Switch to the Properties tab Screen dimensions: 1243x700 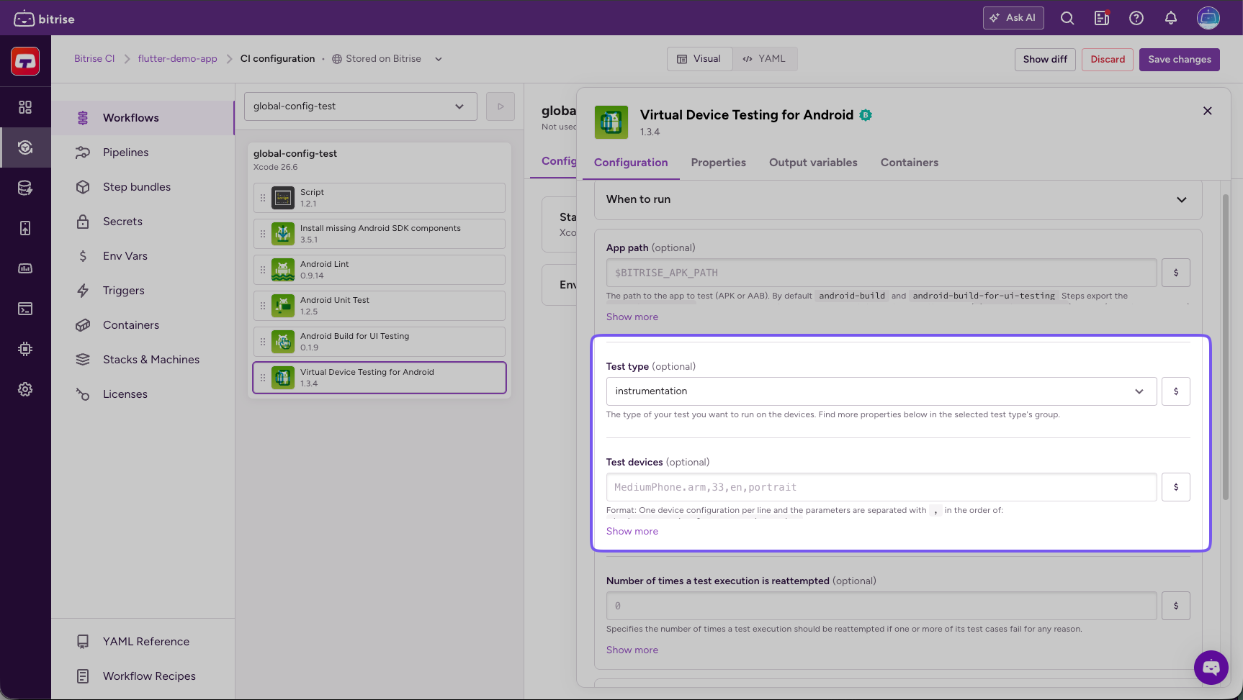coord(718,163)
